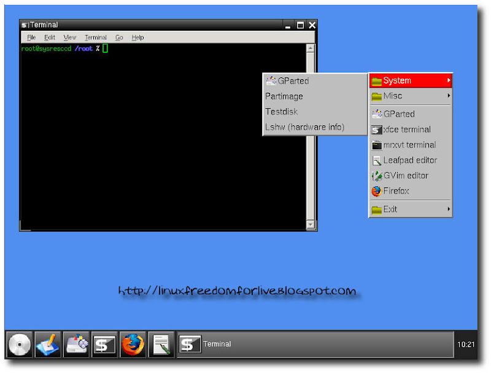Launch terminal from the taskbar quick-launch icon
Image resolution: width=491 pixels, height=373 pixels.
point(104,345)
